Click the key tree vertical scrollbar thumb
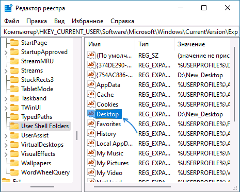 (x=76, y=135)
